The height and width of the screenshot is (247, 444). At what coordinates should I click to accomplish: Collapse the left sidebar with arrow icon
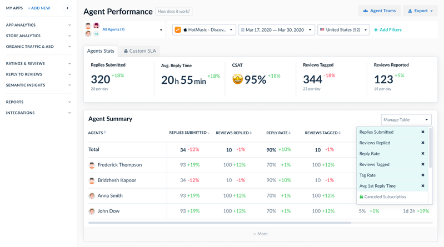point(67,8)
